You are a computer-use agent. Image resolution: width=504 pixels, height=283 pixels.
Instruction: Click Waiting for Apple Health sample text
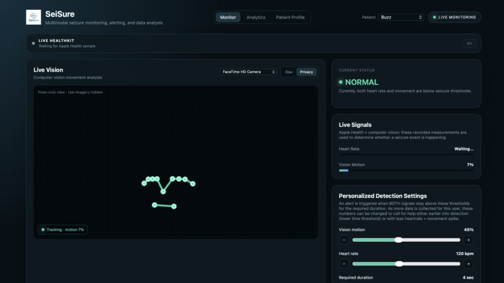(67, 46)
